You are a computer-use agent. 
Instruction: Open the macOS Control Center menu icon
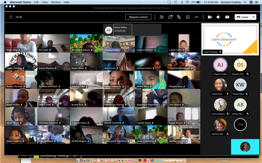(x=256, y=2)
